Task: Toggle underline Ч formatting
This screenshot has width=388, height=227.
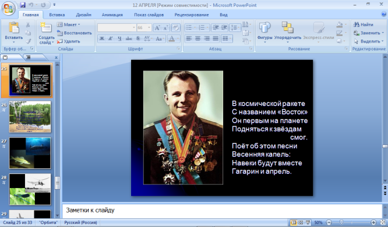Action: click(119, 38)
